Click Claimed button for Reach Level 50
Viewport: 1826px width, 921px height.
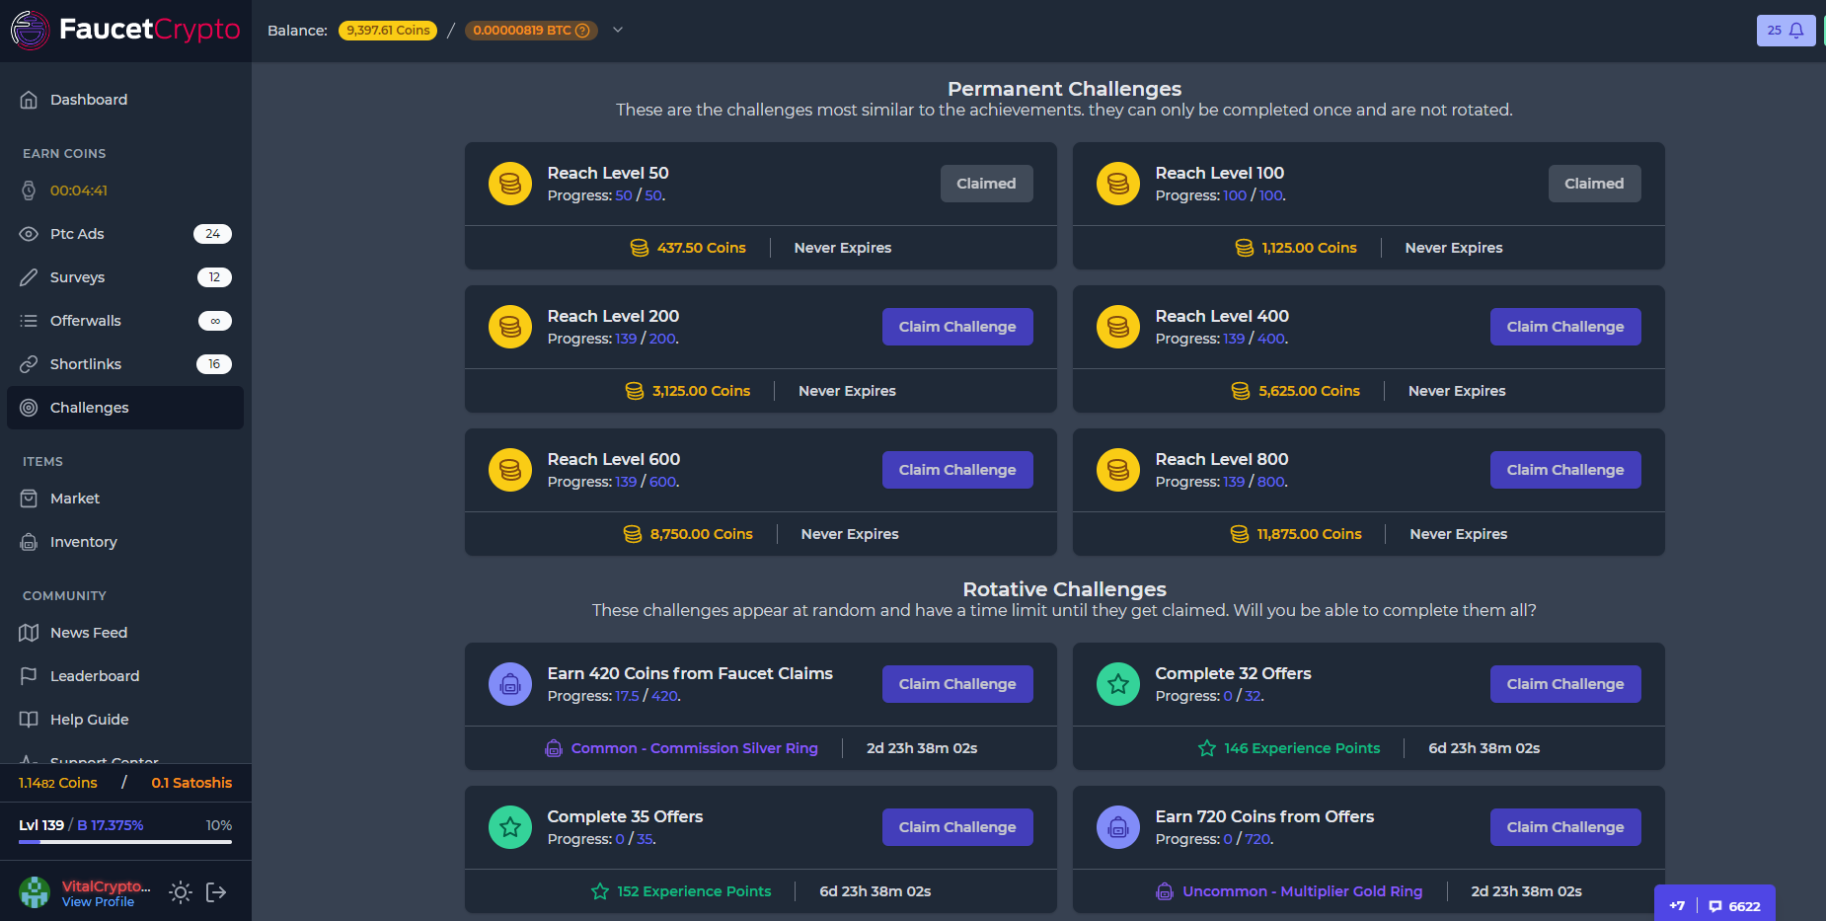(986, 184)
